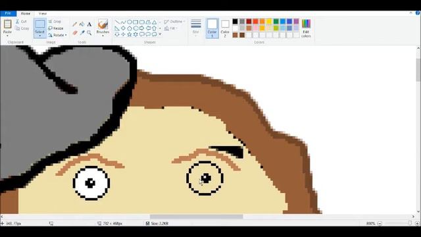Click the horizontal scrollbar thumb
Viewport: 421px width, 237px height.
coord(197,217)
